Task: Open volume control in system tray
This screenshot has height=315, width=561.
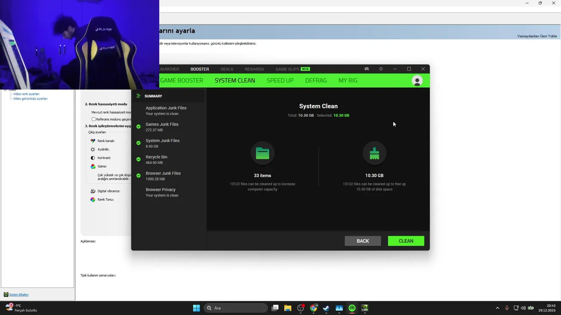Action: 523,308
